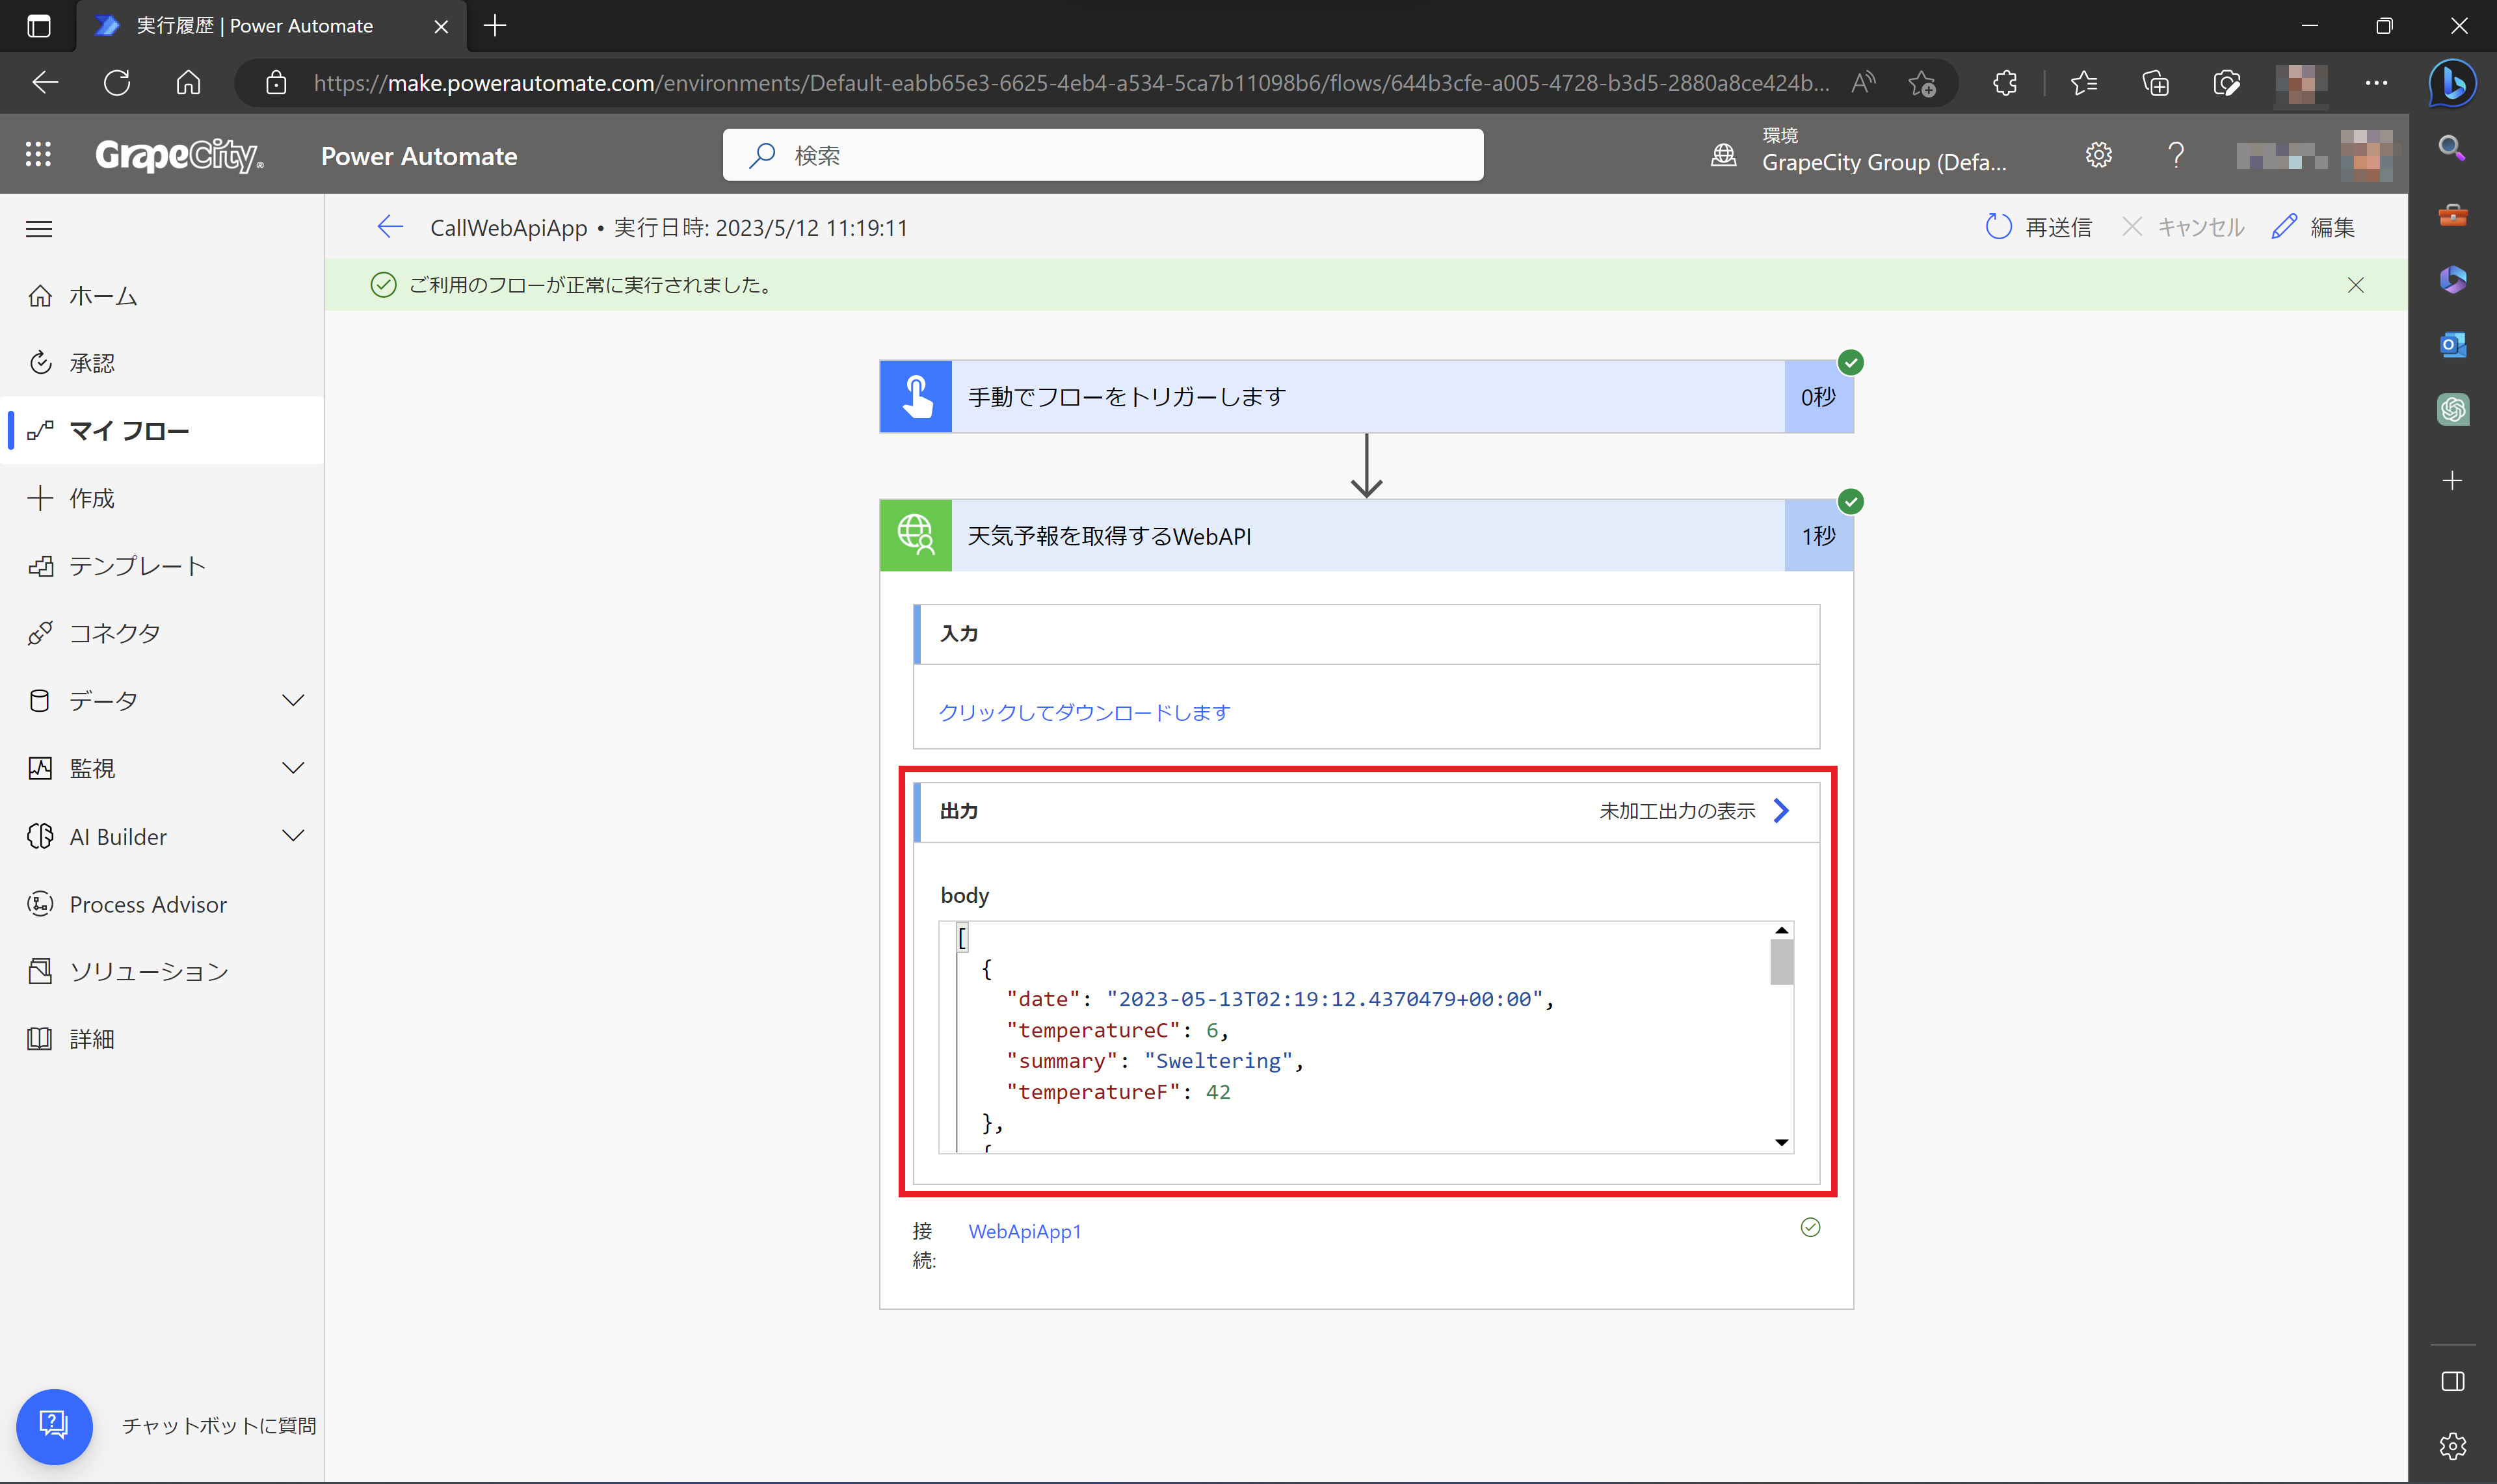
Task: Click the browser back button
Action: 45,83
